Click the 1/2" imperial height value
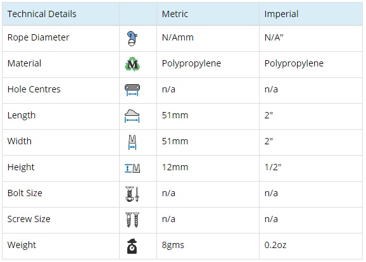Image resolution: width=366 pixels, height=262 pixels. click(x=273, y=167)
